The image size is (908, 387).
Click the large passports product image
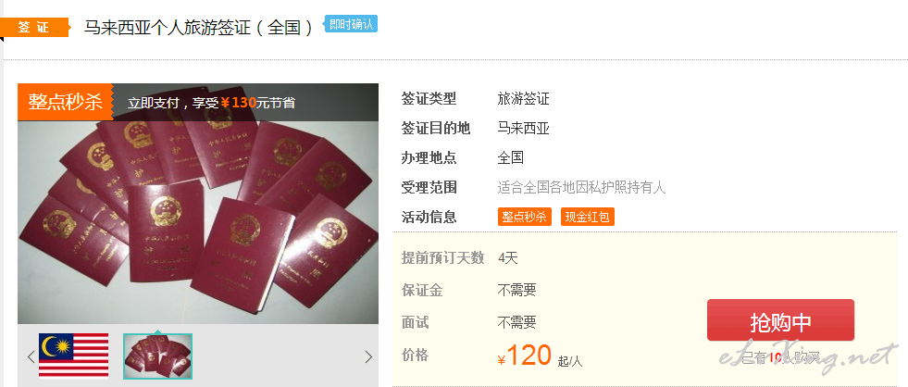[198, 222]
